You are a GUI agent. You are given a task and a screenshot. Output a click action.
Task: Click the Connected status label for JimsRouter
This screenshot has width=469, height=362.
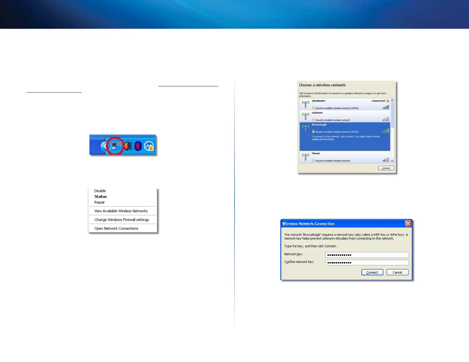tap(378, 101)
